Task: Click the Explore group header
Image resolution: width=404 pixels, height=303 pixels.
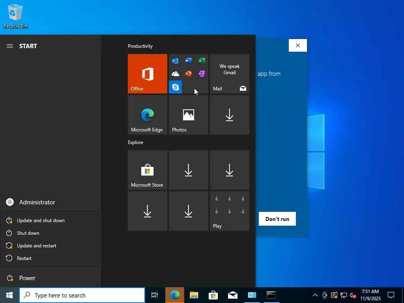Action: (x=136, y=142)
